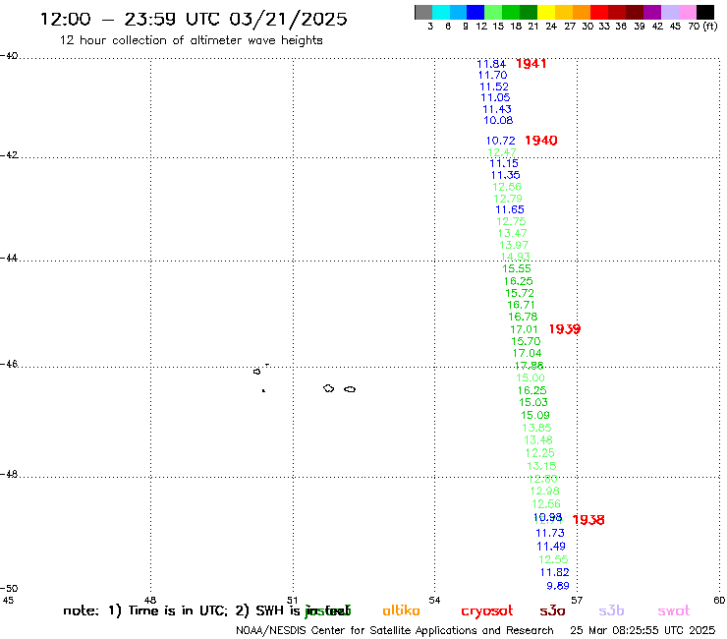Select the wave height 15.55
Screen dimensions: 727x639
pyautogui.click(x=517, y=268)
